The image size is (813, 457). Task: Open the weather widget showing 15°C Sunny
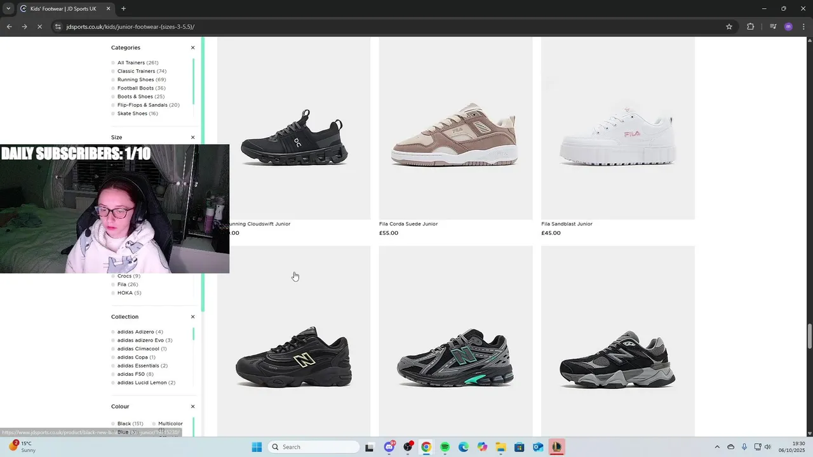click(22, 447)
